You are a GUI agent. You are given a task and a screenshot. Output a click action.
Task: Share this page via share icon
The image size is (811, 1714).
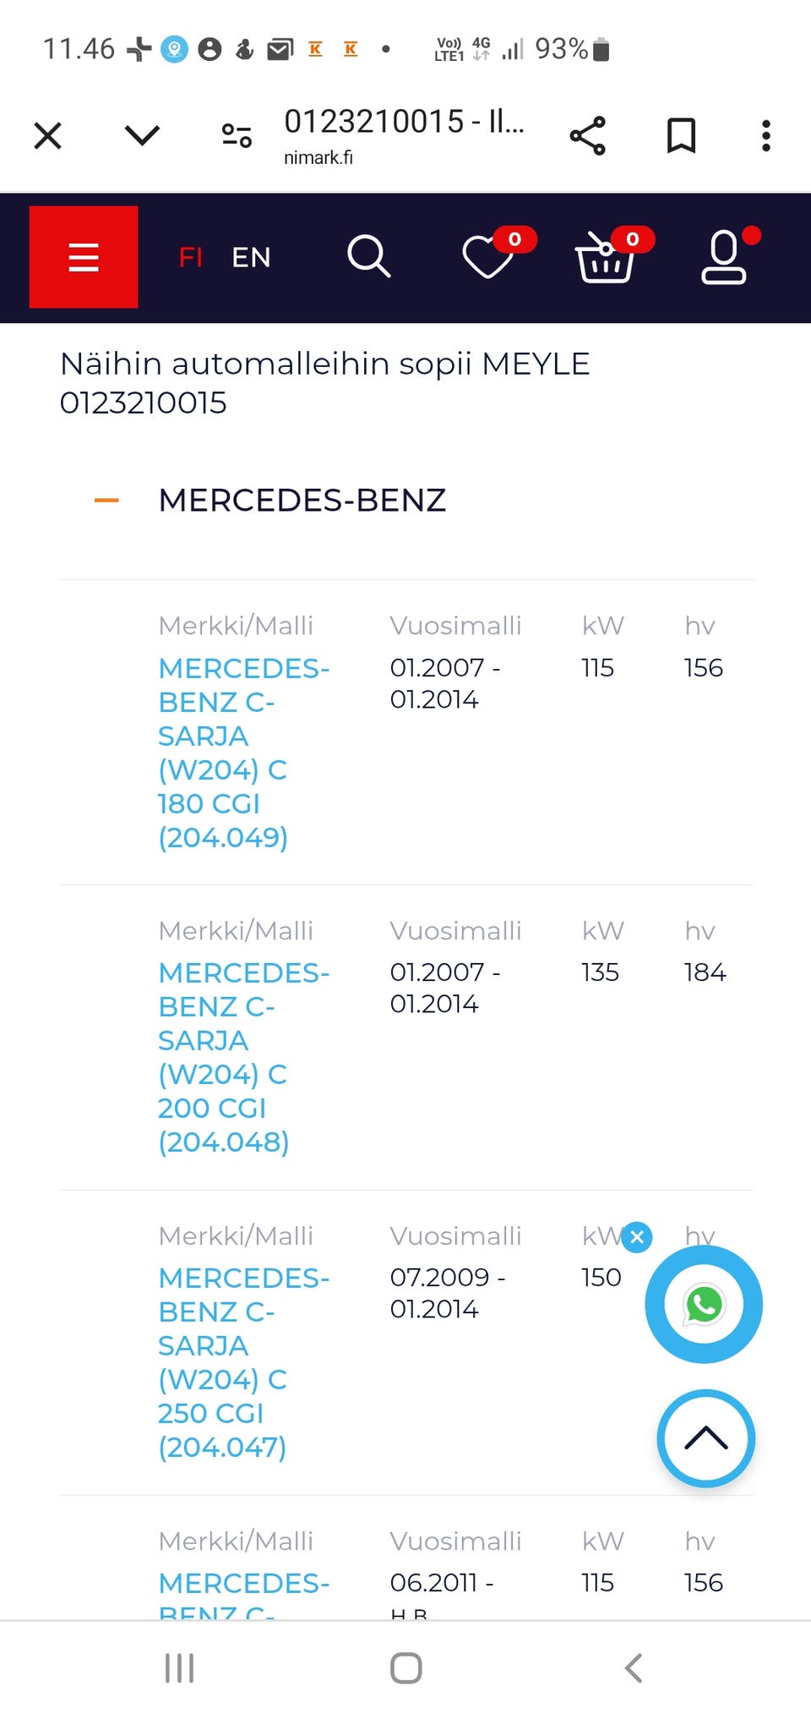point(588,136)
